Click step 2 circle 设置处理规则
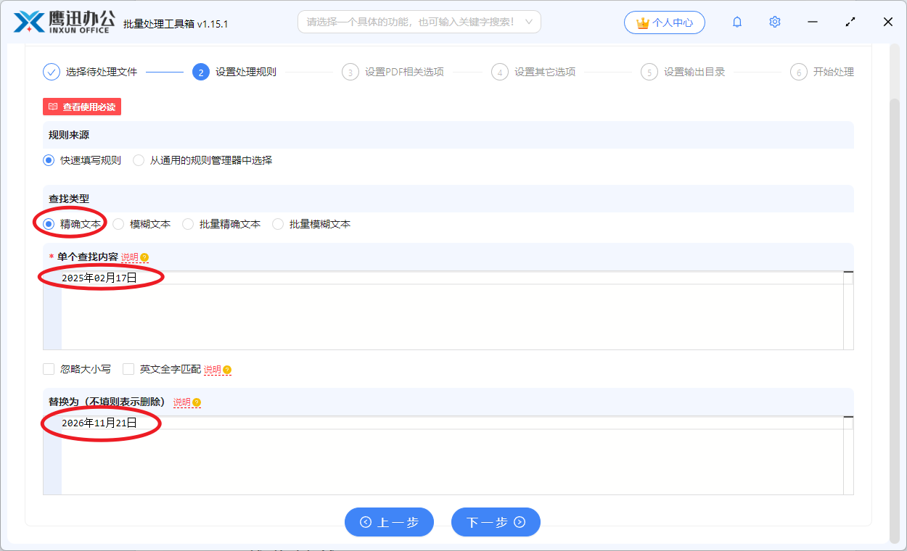This screenshot has height=551, width=907. 234,72
